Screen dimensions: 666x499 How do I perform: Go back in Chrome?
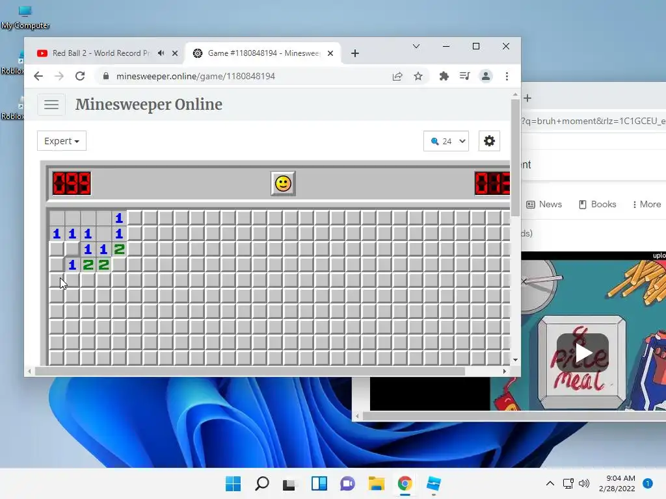(x=38, y=76)
